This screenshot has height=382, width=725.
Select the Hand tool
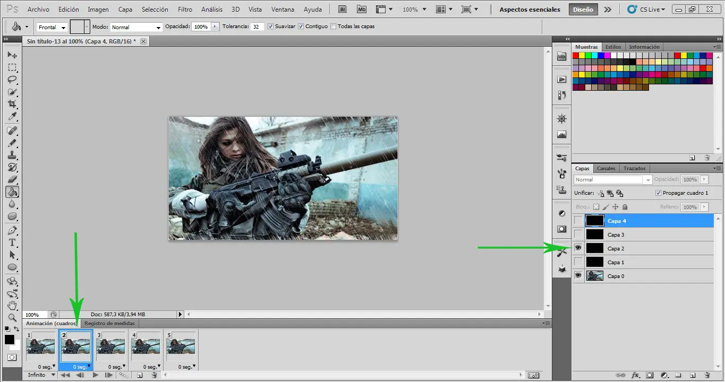click(x=12, y=306)
